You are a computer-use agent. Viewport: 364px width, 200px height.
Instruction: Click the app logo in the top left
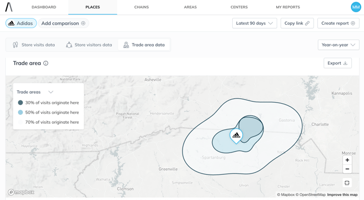(x=9, y=7)
